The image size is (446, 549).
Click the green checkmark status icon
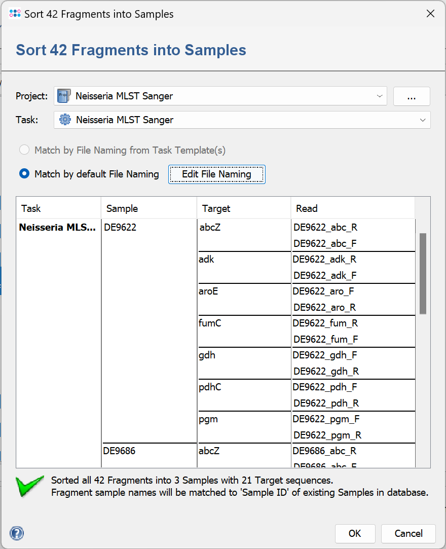tap(29, 485)
